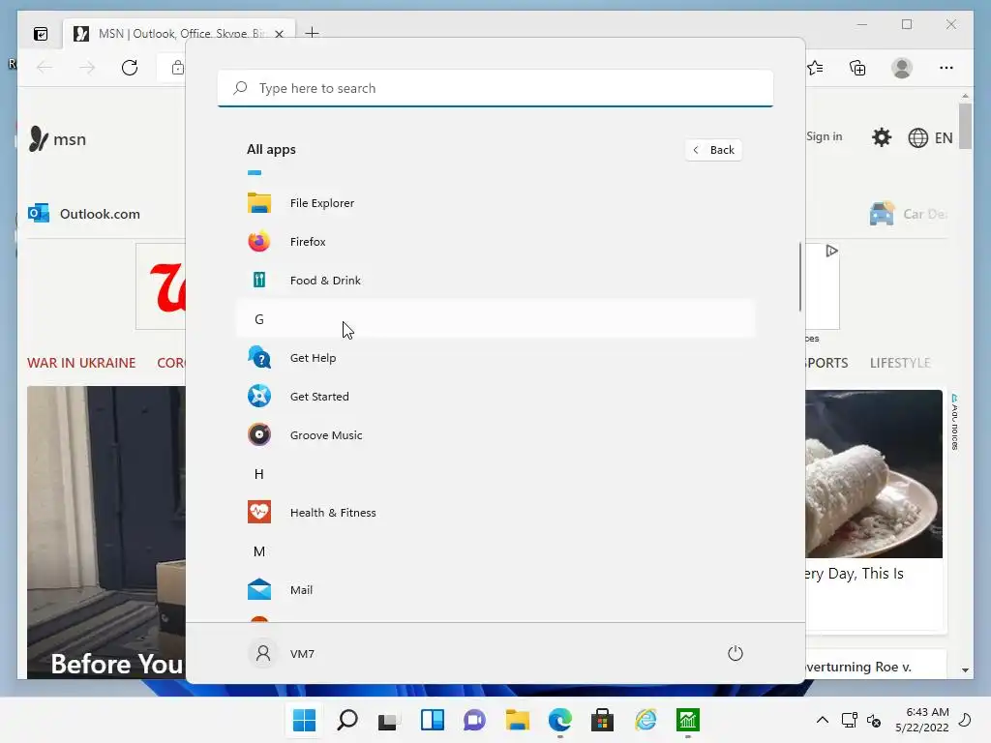The height and width of the screenshot is (743, 991).
Task: Switch to Microsoft Edge on taskbar
Action: (560, 720)
